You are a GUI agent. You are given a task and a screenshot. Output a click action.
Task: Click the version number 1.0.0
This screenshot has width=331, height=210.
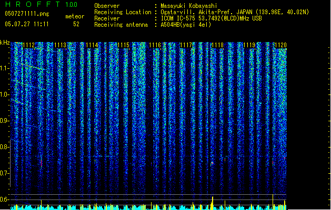tap(71, 5)
